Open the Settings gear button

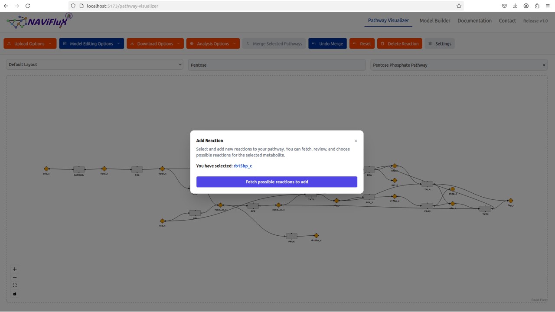[440, 44]
